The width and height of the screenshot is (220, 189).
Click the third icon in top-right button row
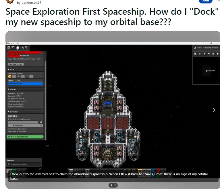(204, 54)
